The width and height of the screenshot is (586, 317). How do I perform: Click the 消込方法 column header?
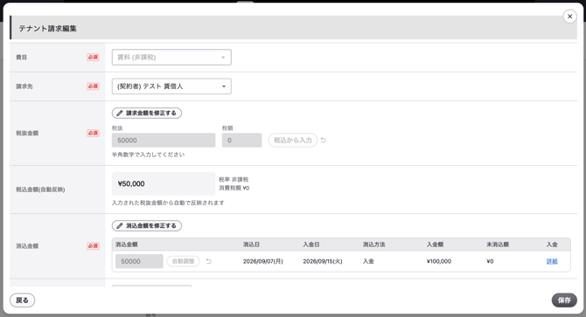pos(373,245)
